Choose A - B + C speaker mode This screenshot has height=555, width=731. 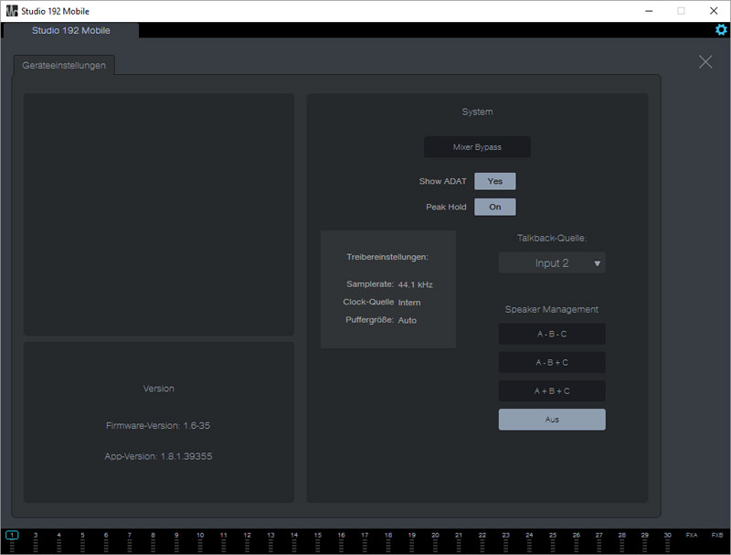[552, 362]
